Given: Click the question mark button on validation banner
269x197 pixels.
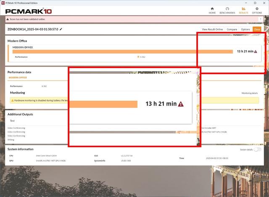Looking at the screenshot, I should (x=261, y=19).
